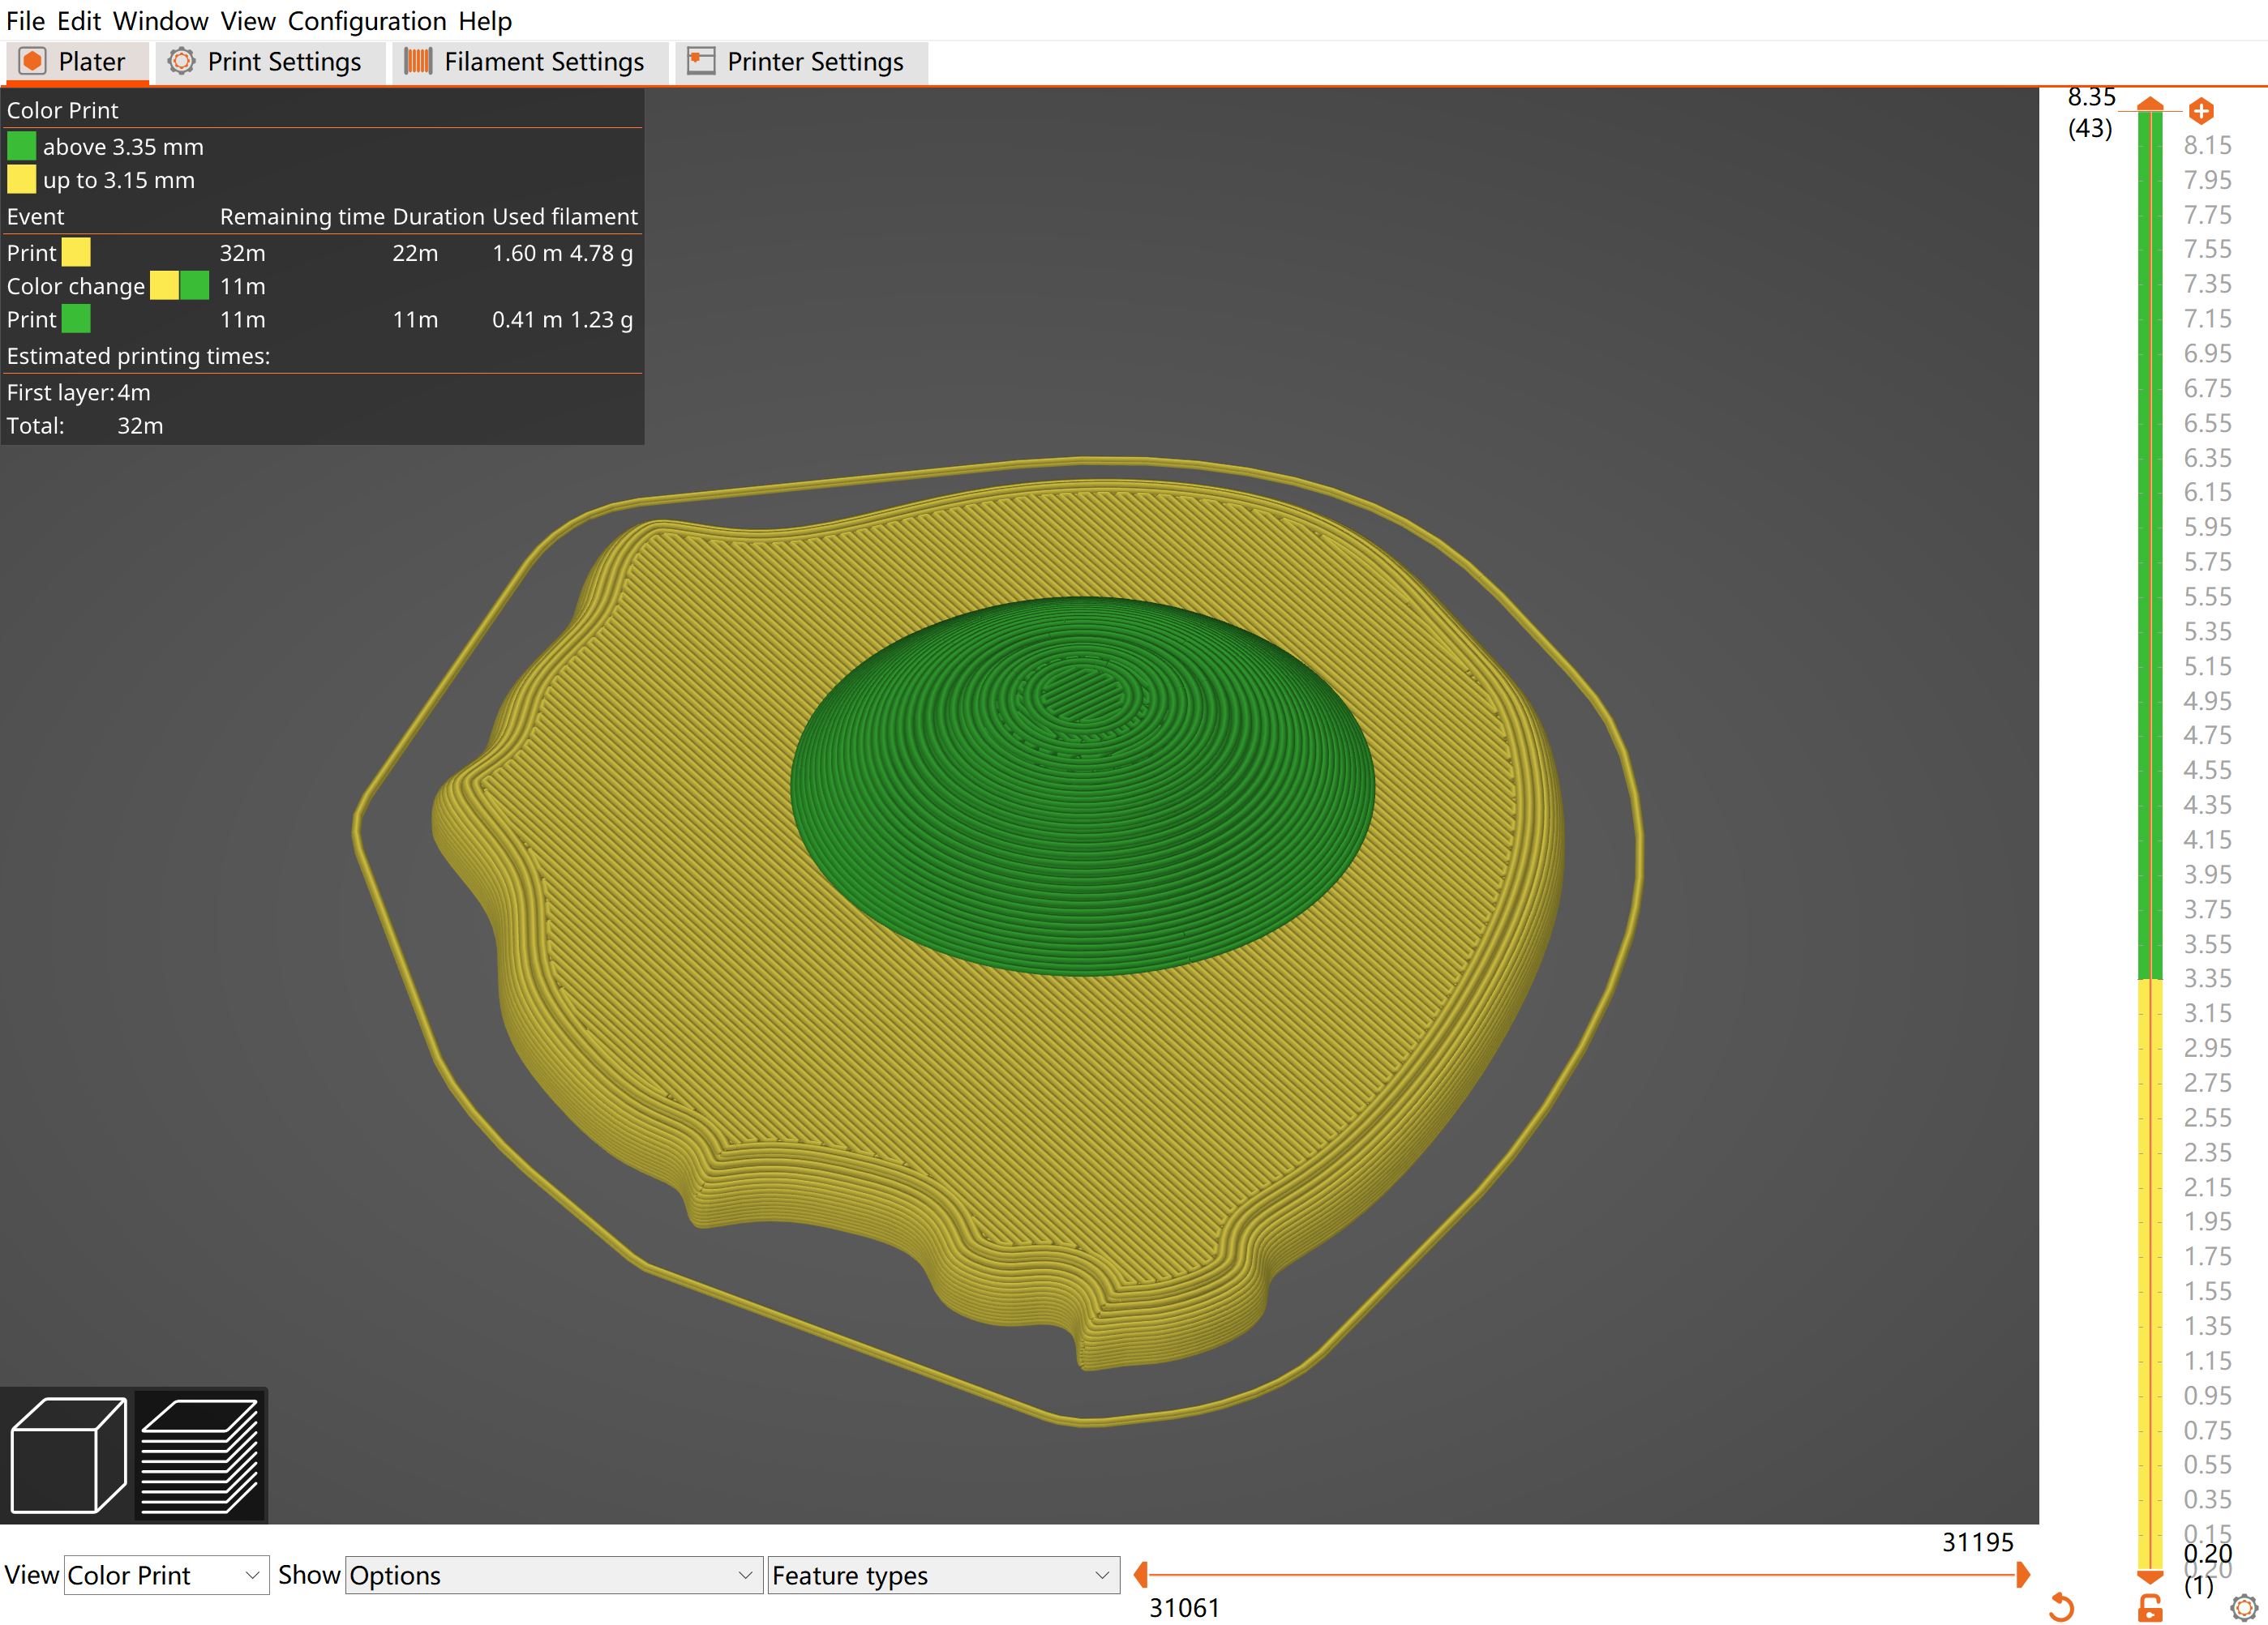Click the green dome on the 3D model
2268x1625 pixels.
pos(1082,785)
